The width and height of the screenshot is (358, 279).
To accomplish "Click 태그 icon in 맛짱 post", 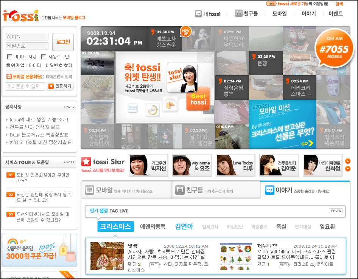I will tap(156, 265).
